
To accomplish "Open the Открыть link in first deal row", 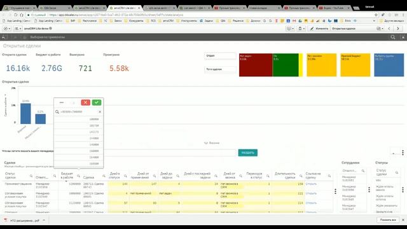I will tap(311, 184).
